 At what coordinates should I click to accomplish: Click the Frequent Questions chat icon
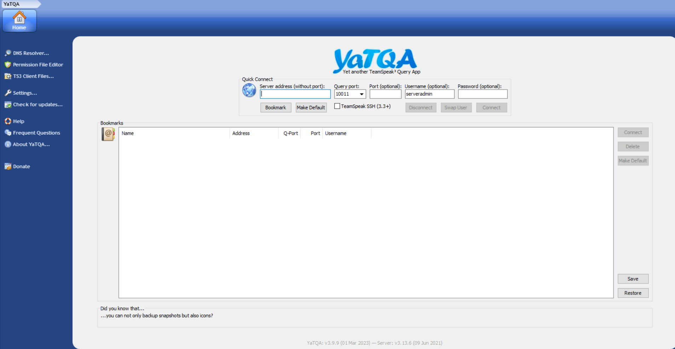(x=8, y=133)
